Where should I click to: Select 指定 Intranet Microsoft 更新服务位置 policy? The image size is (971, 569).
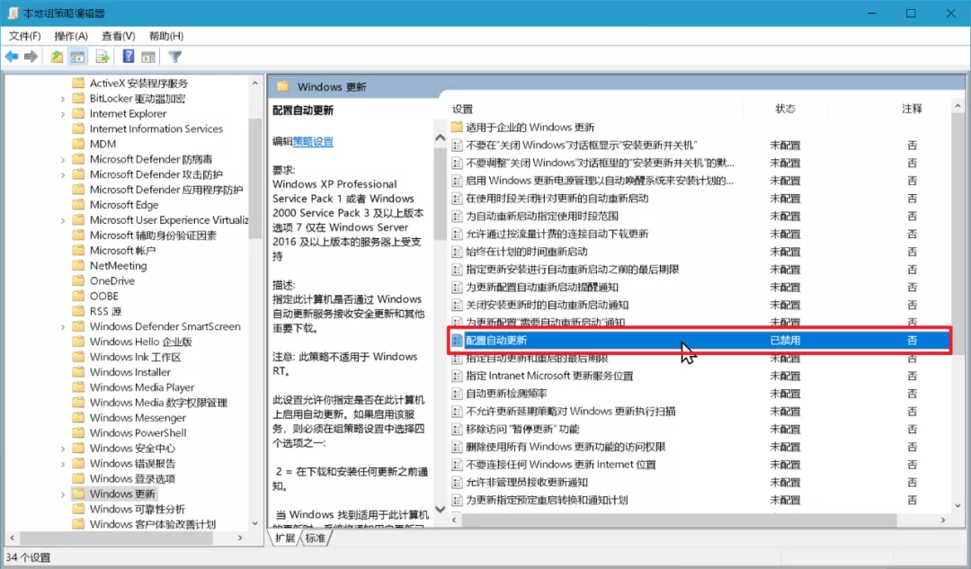pyautogui.click(x=549, y=376)
